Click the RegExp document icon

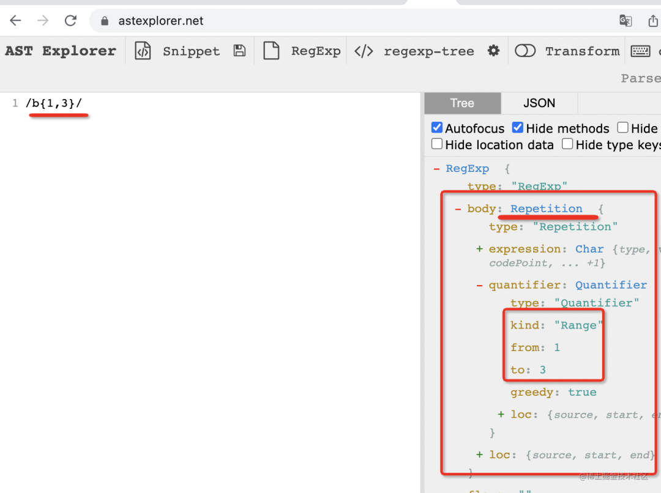(271, 51)
